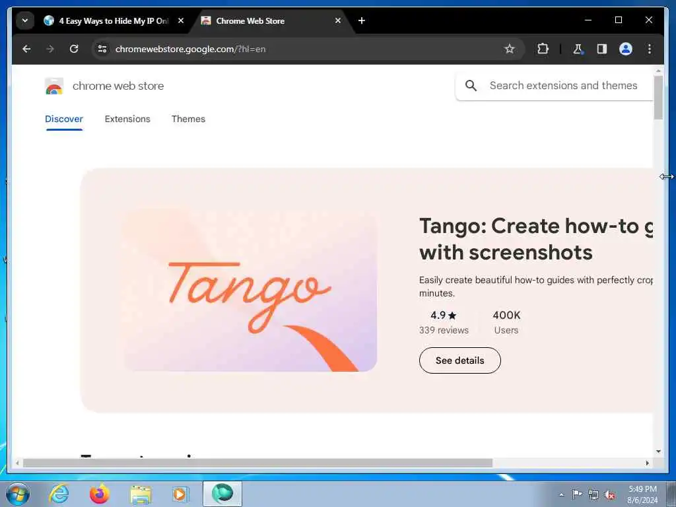The width and height of the screenshot is (676, 507).
Task: Select the Discover tab
Action: click(64, 119)
